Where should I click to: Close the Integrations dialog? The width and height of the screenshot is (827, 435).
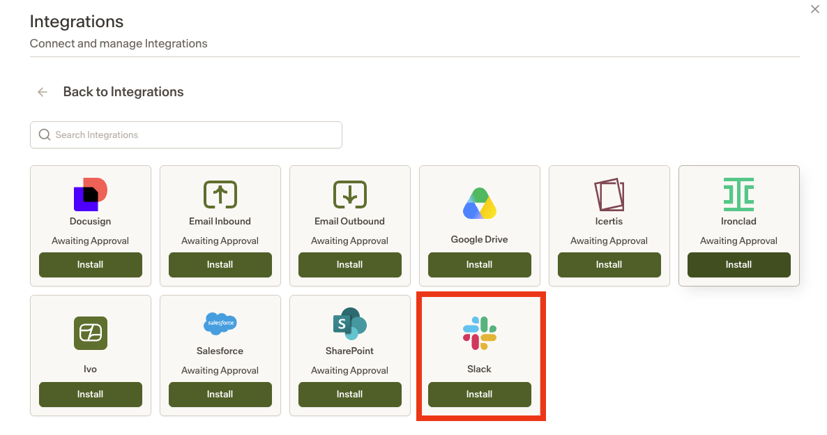815,9
